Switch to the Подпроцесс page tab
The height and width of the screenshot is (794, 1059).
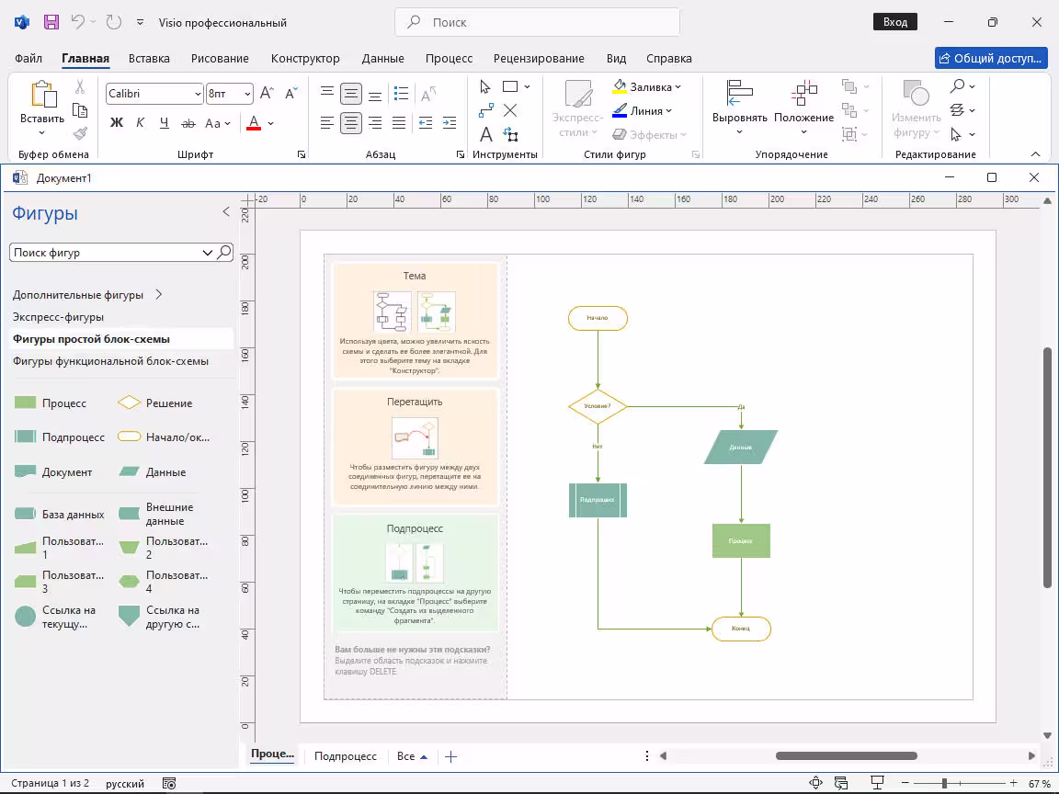click(x=346, y=756)
